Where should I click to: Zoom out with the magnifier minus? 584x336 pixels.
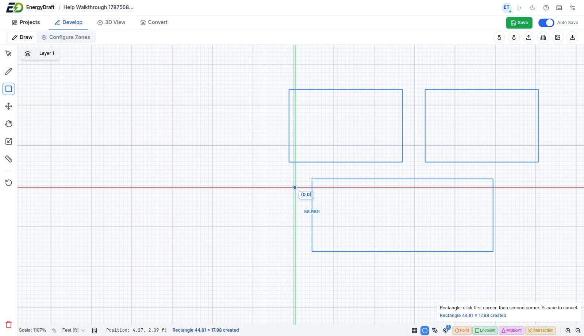578,331
